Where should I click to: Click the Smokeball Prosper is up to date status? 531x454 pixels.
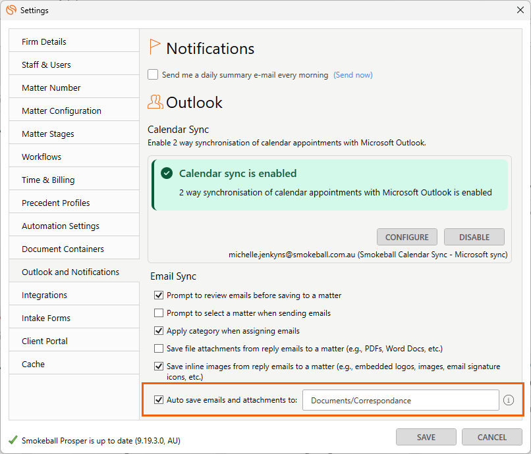coord(101,440)
